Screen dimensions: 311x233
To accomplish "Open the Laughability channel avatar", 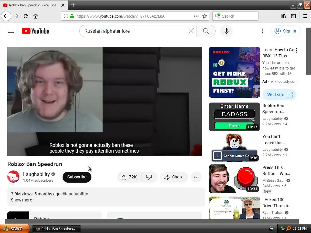I will click(13, 177).
